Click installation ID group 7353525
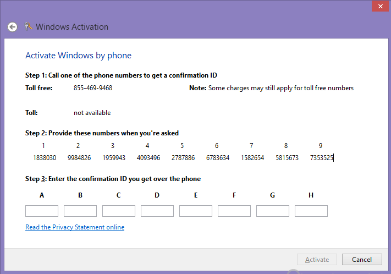The width and height of the screenshot is (391, 274). (x=322, y=158)
